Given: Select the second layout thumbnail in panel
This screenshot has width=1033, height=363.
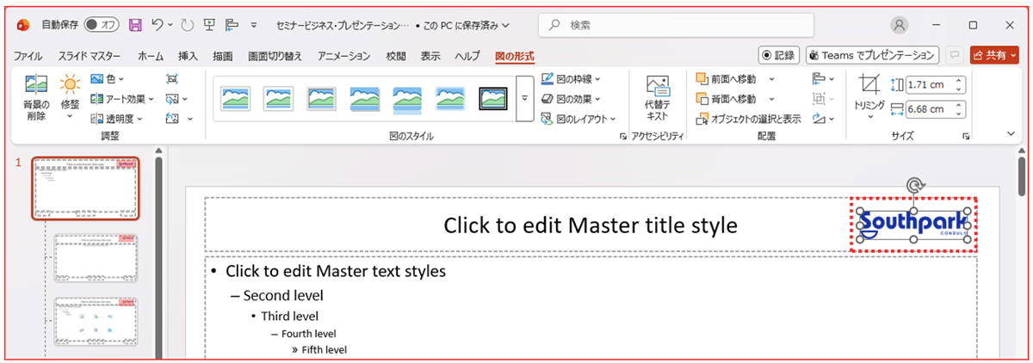Looking at the screenshot, I should pos(96,258).
